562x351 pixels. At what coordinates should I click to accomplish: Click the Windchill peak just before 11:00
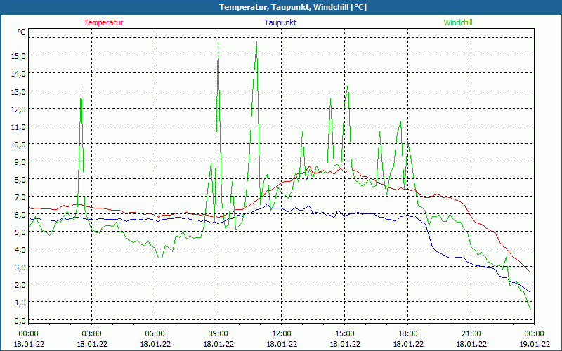[x=256, y=42]
